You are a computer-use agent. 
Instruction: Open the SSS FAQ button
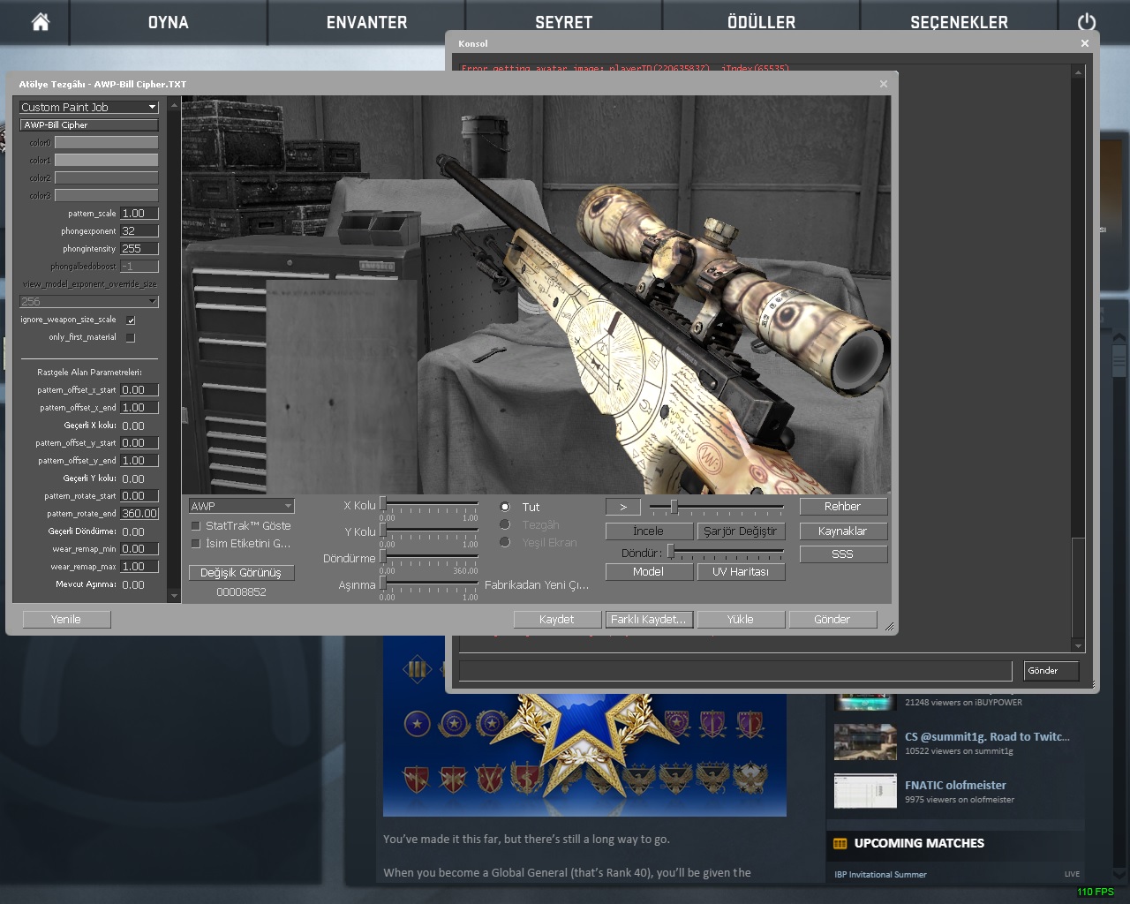[842, 554]
